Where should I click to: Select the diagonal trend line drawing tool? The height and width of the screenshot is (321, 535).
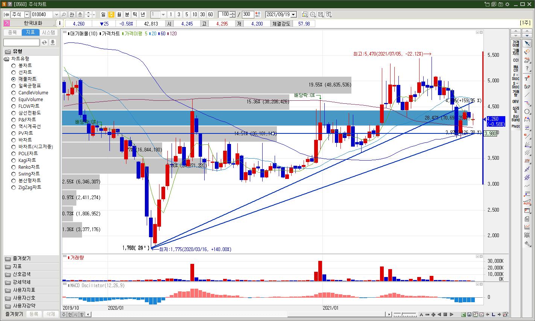coord(527,95)
